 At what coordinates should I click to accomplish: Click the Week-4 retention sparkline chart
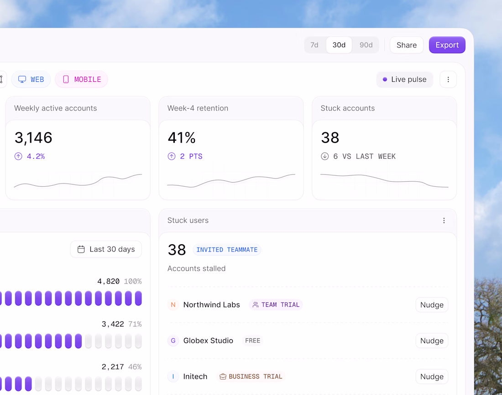coord(231,181)
